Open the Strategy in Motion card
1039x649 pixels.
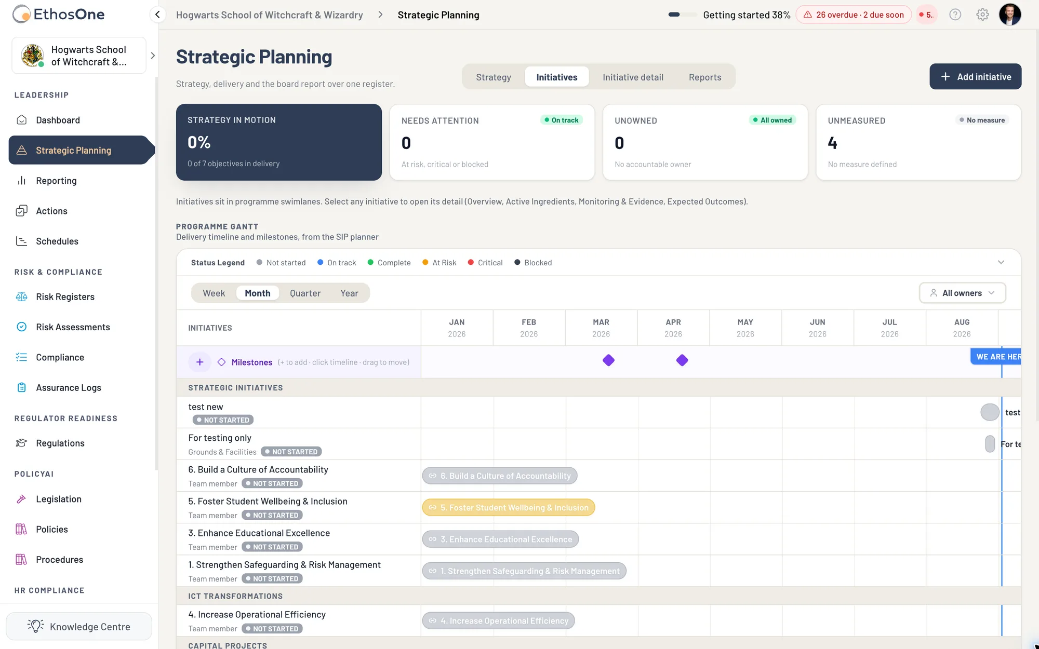pyautogui.click(x=279, y=142)
